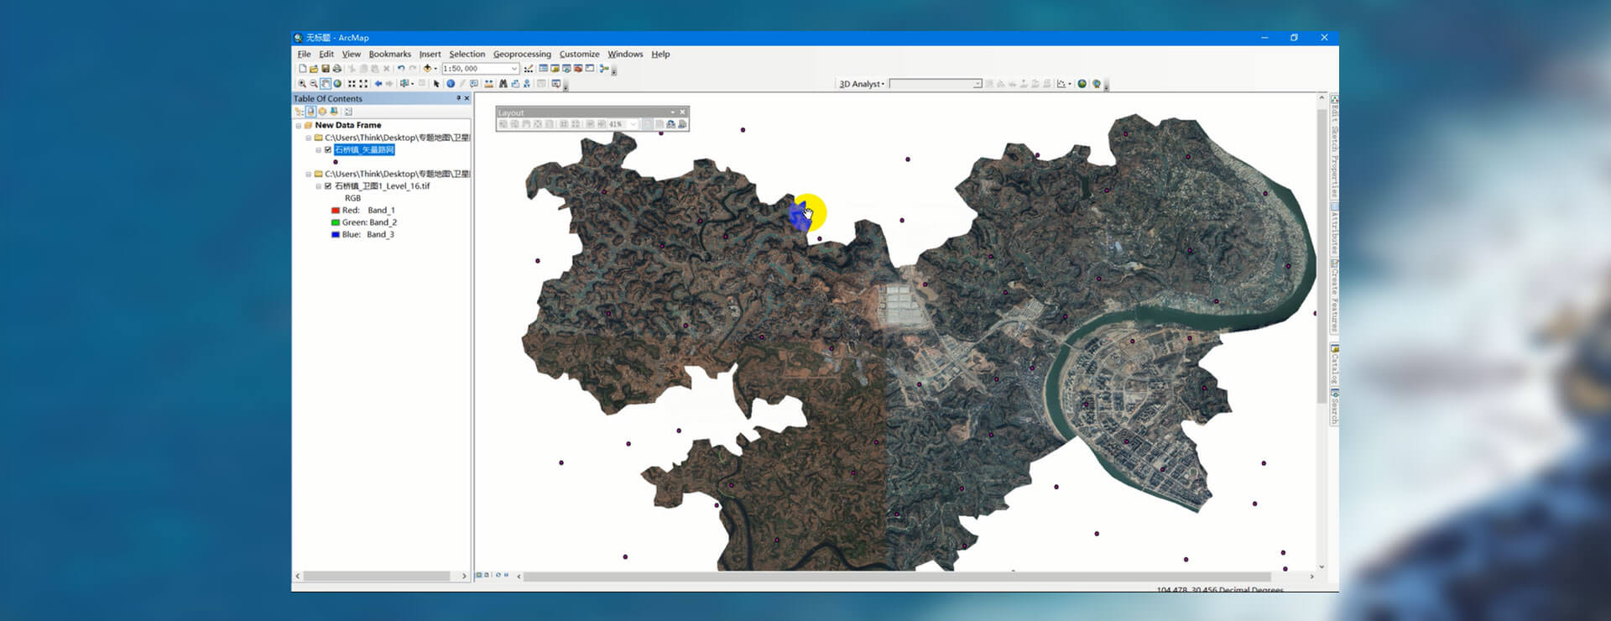Click the Fixed Zoom In icon
The width and height of the screenshot is (1611, 621).
(x=352, y=84)
